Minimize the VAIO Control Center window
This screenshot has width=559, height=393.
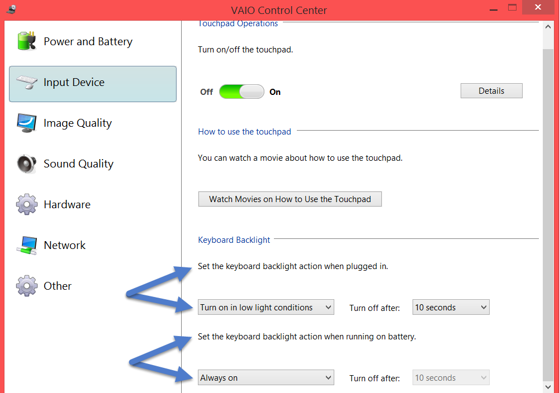coord(494,8)
